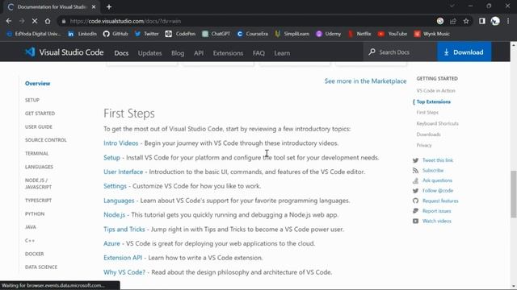Open the Wynk Music bookmark

tap(432, 34)
